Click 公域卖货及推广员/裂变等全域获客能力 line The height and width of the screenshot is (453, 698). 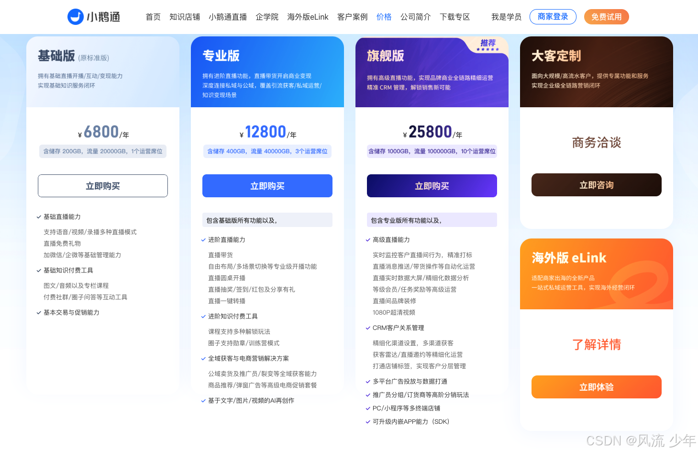262,374
